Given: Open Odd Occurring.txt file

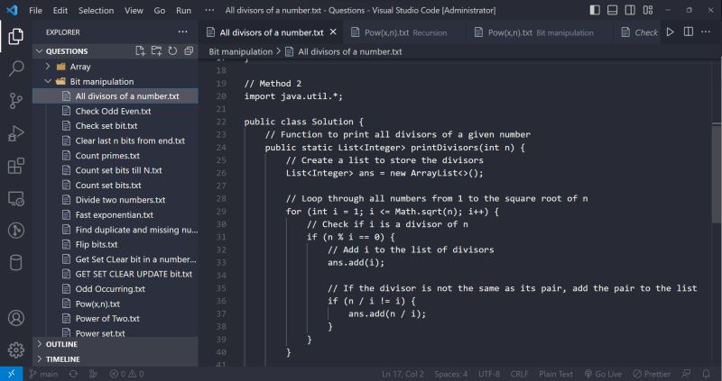Looking at the screenshot, I should coord(116,289).
